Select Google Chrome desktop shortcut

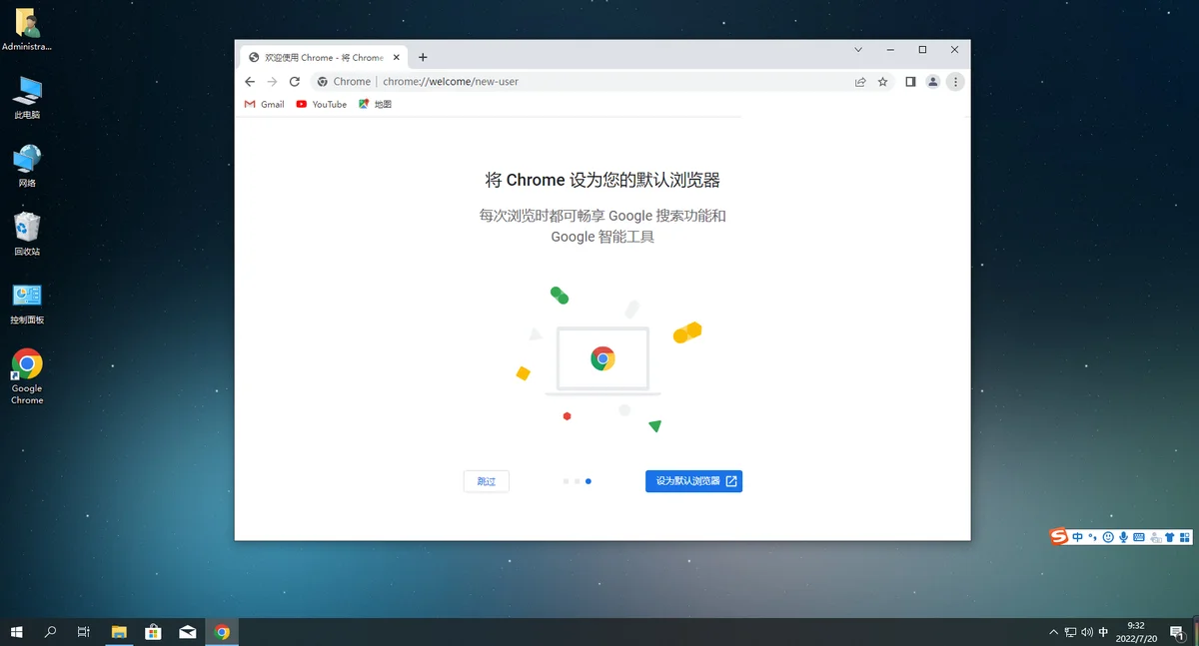point(27,376)
